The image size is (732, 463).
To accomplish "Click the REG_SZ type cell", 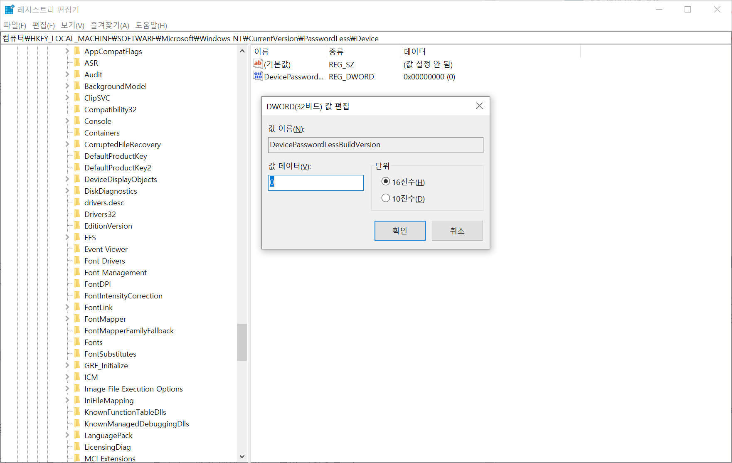I will 341,64.
